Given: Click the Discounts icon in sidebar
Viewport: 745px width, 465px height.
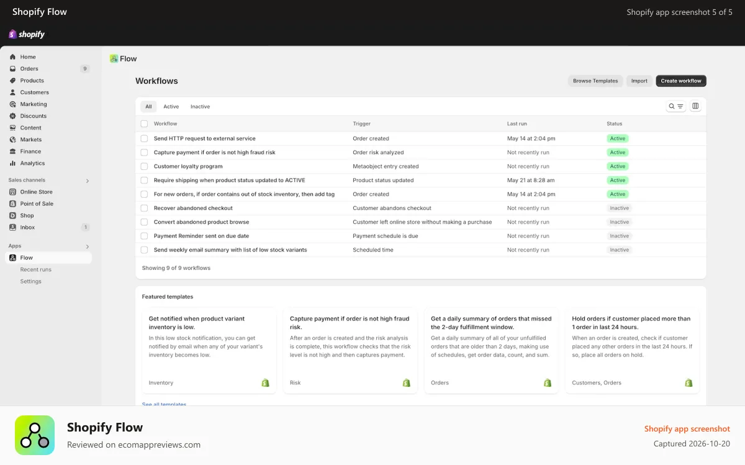Looking at the screenshot, I should point(12,116).
